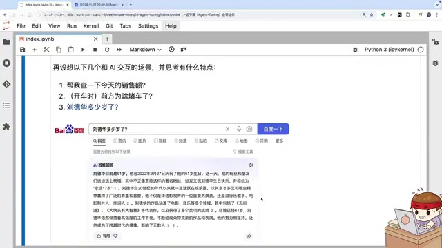
Task: Open the browser extensions puzzle icon
Action: [408, 14]
